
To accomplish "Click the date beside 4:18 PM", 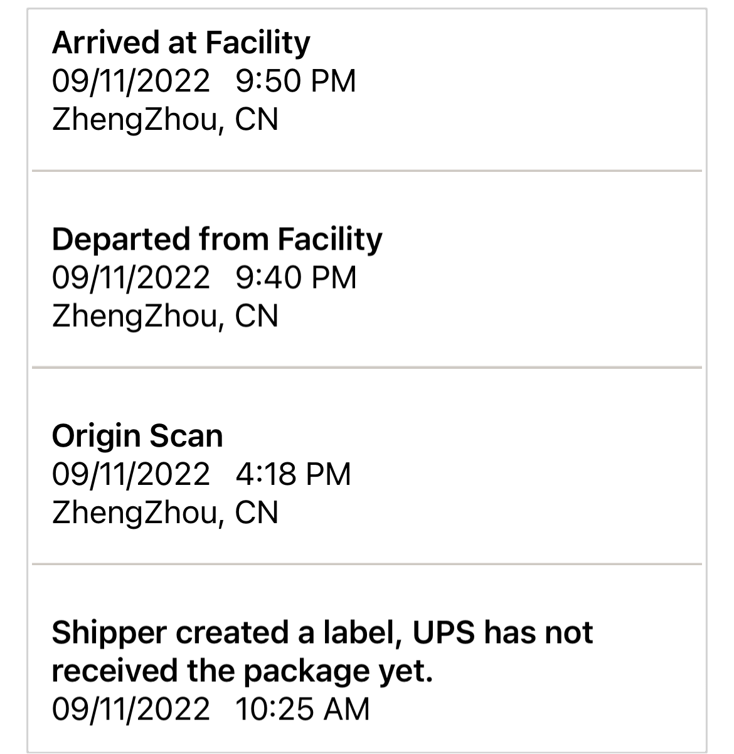I will pyautogui.click(x=130, y=474).
